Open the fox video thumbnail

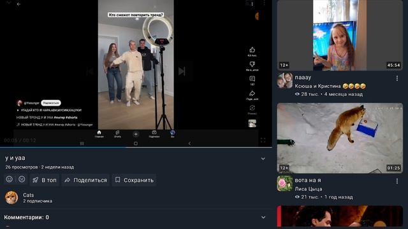[340, 138]
